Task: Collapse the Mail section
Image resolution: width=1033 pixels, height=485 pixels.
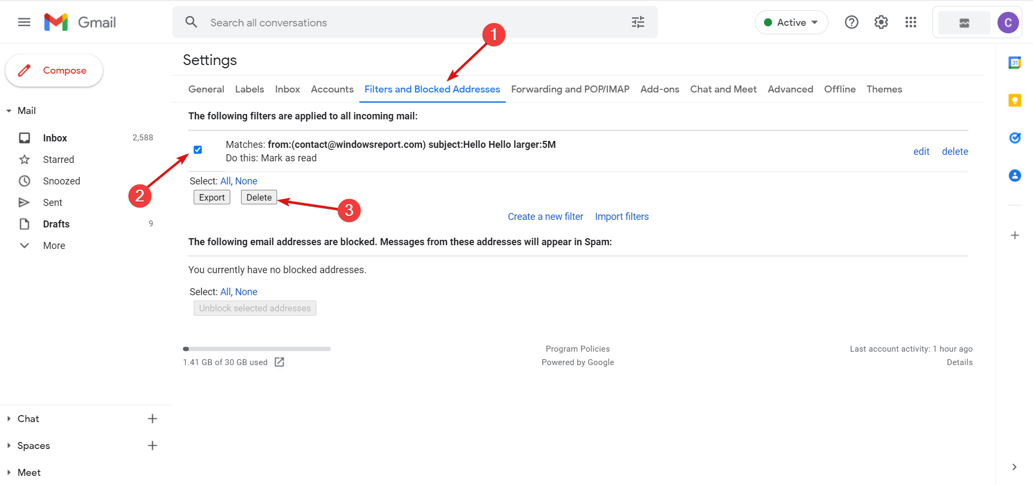Action: coord(9,111)
